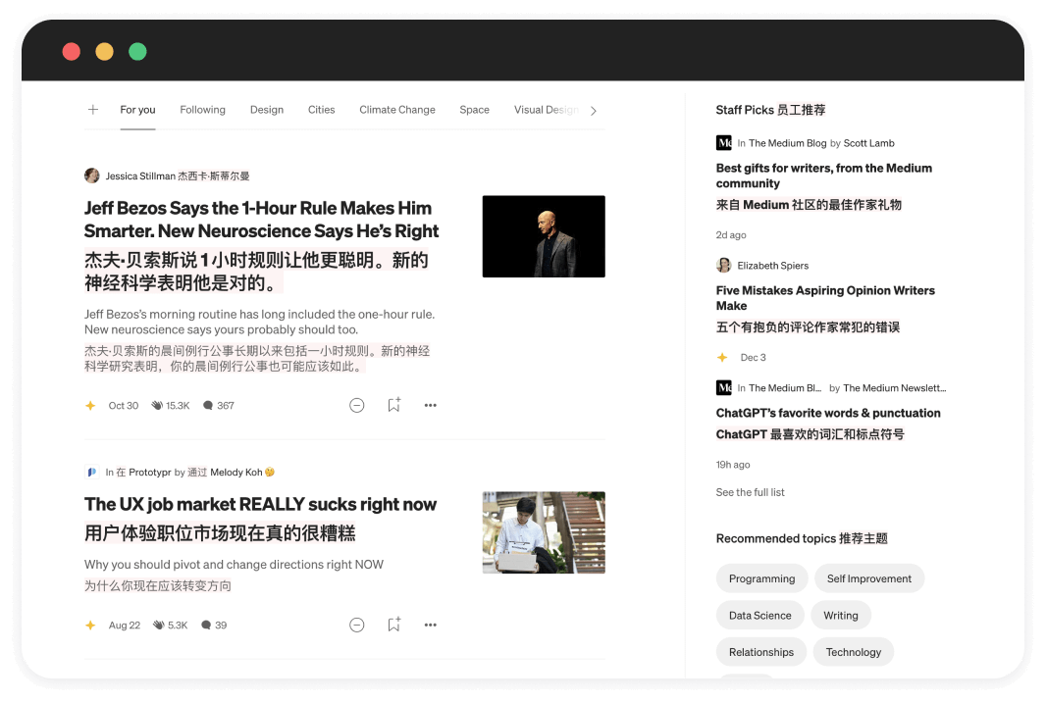Open the Visual Design tab

point(546,110)
